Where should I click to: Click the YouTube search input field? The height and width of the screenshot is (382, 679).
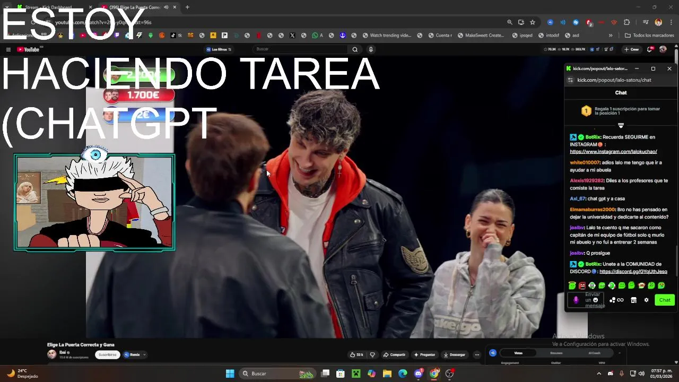pyautogui.click(x=300, y=49)
